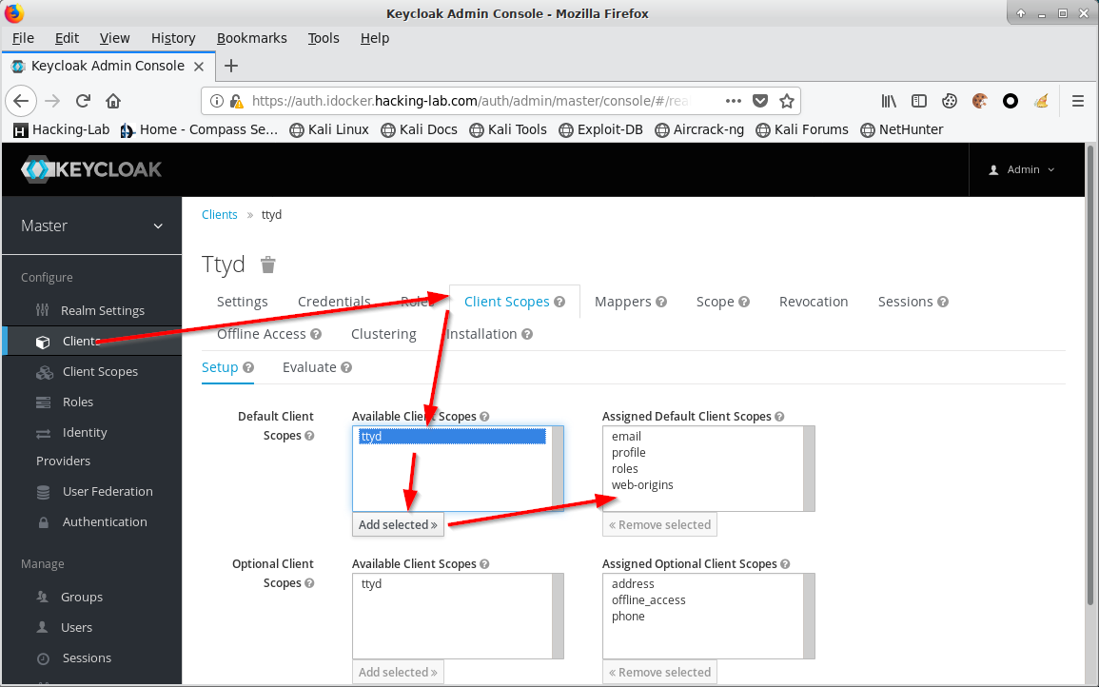Show help tooltip next to Scope tab
Image resolution: width=1099 pixels, height=687 pixels.
click(744, 302)
